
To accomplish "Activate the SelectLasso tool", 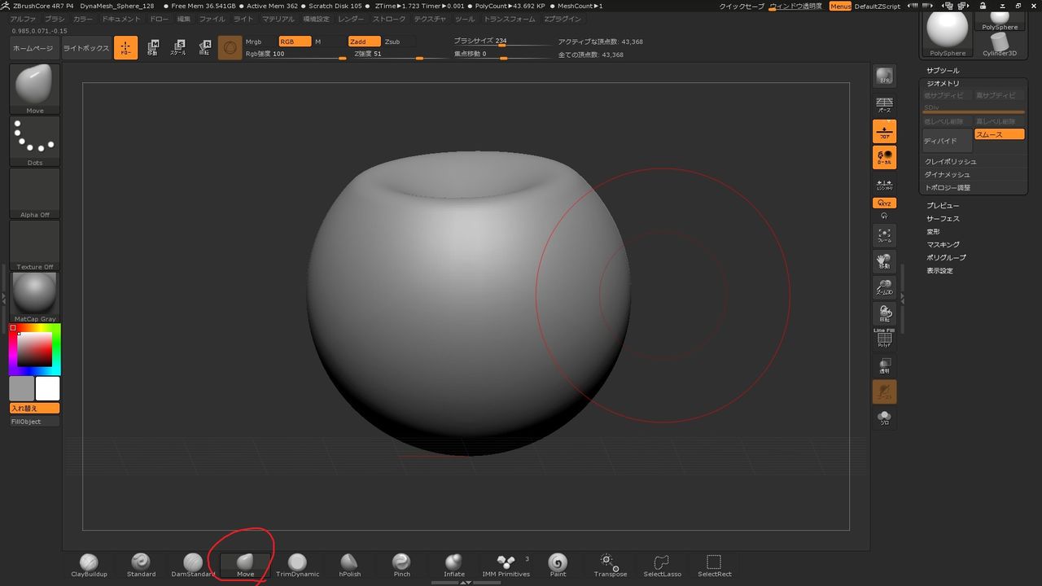I will point(662,563).
